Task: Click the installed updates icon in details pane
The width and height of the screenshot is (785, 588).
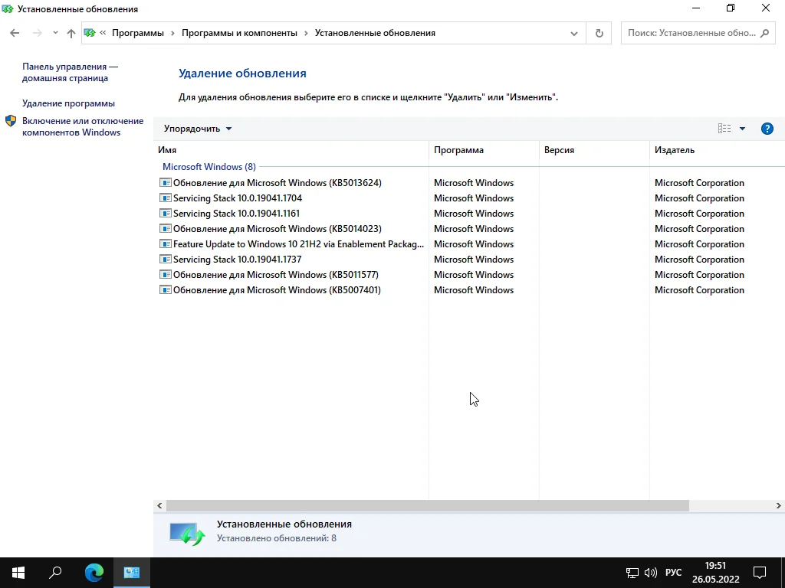Action: pos(187,533)
